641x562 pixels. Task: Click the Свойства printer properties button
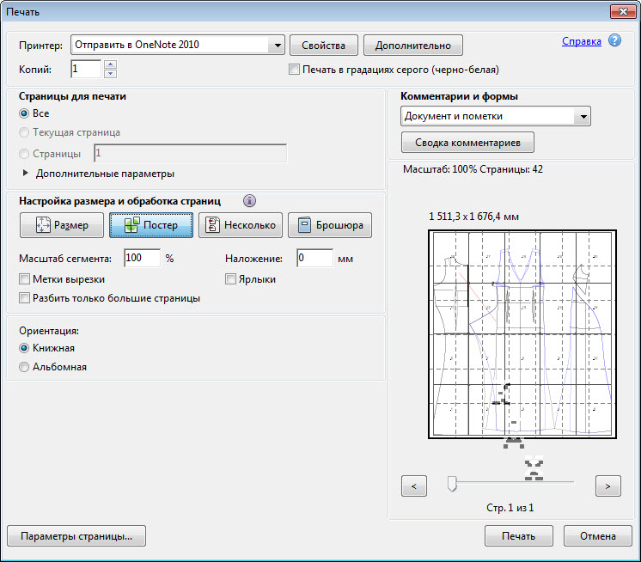[x=324, y=45]
